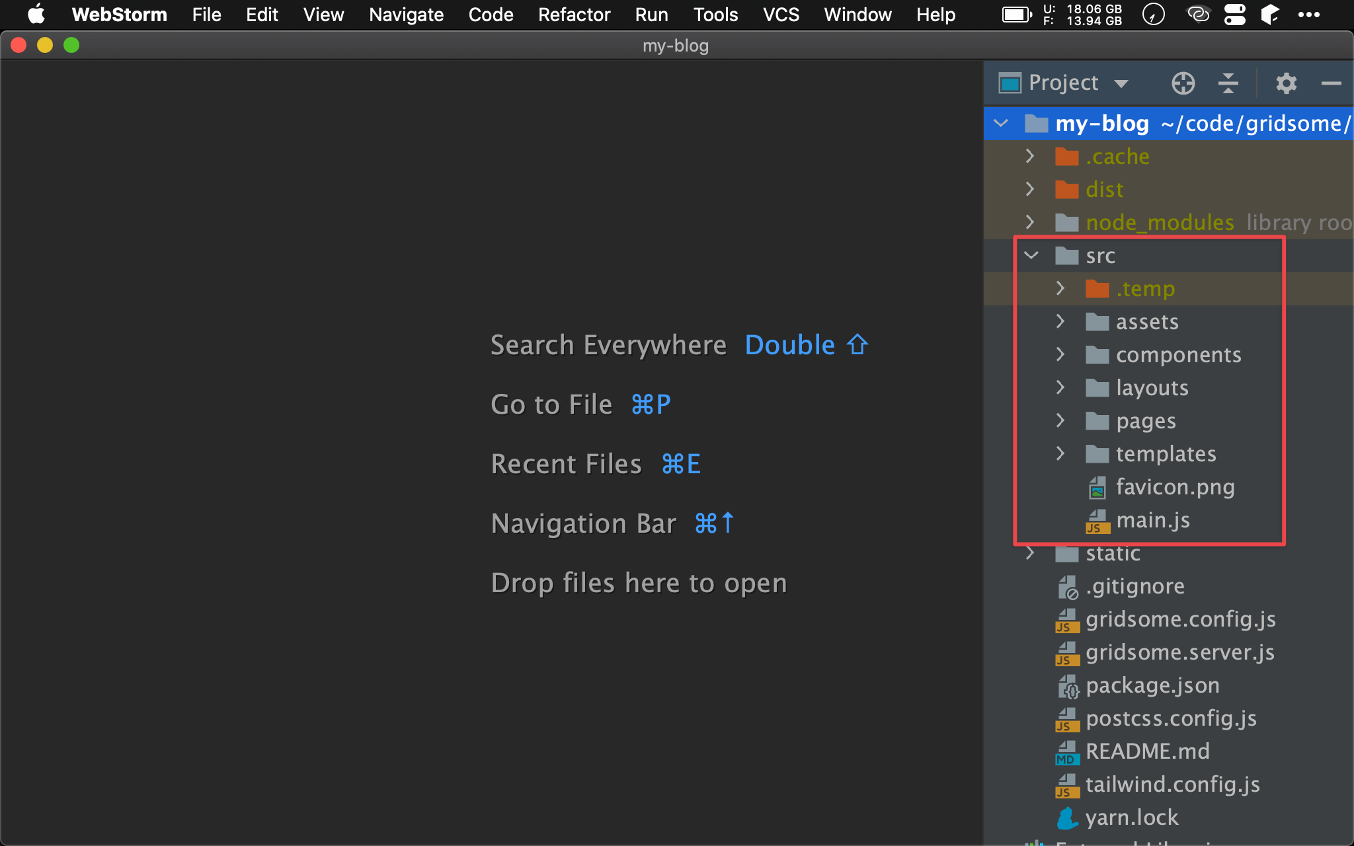Click the Collapse All icon in Project panel
Viewport: 1354px width, 846px height.
(x=1228, y=83)
